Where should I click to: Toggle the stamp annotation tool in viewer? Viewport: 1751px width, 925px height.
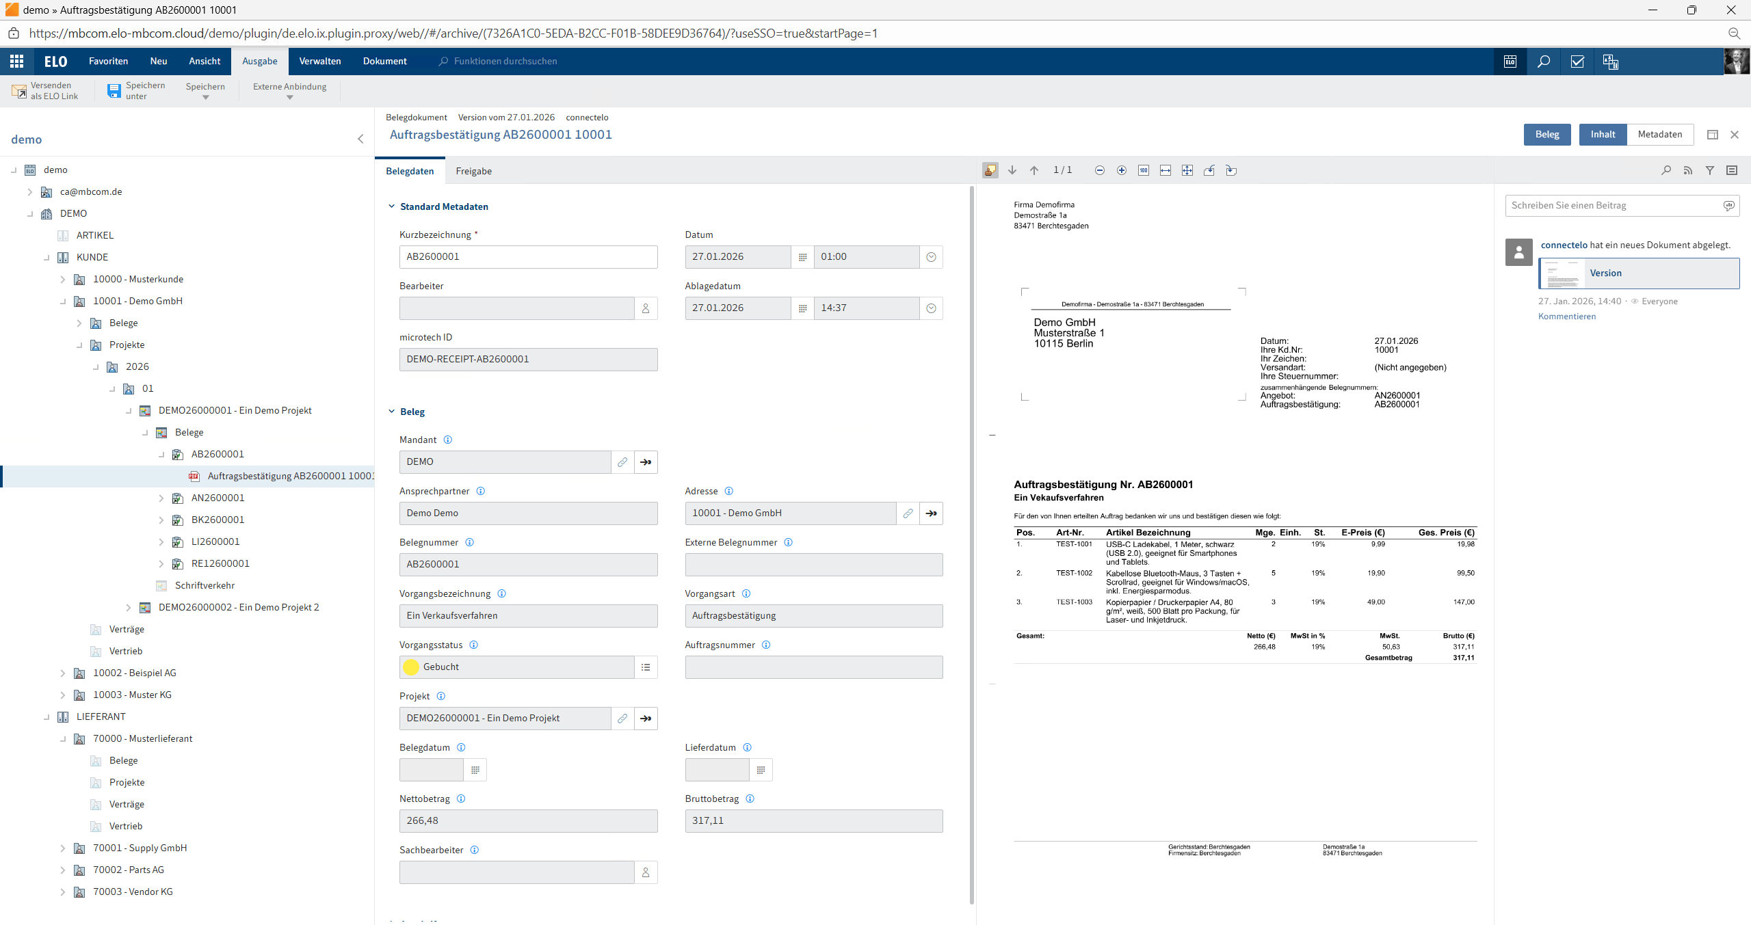(990, 170)
